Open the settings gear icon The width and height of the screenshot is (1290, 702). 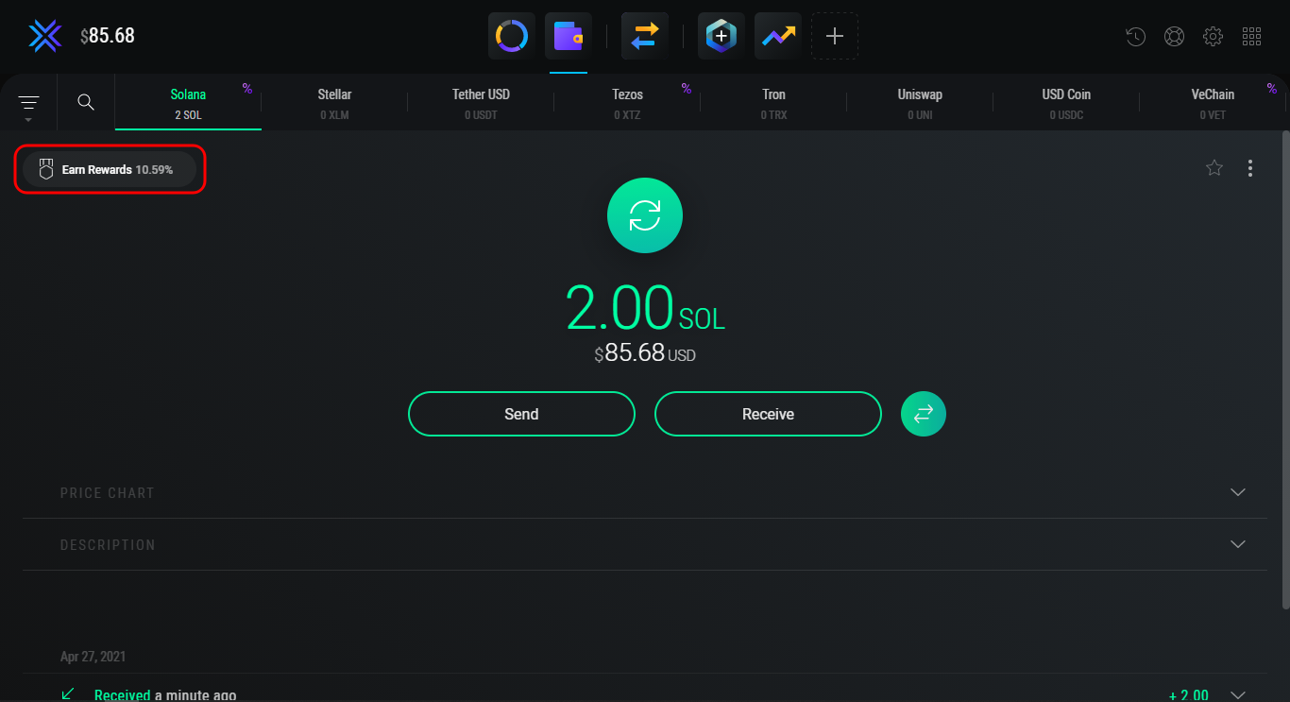pyautogui.click(x=1213, y=37)
